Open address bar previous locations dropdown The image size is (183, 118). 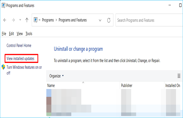(100, 20)
